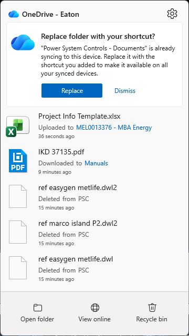Click the Open folder icon

tap(38, 308)
